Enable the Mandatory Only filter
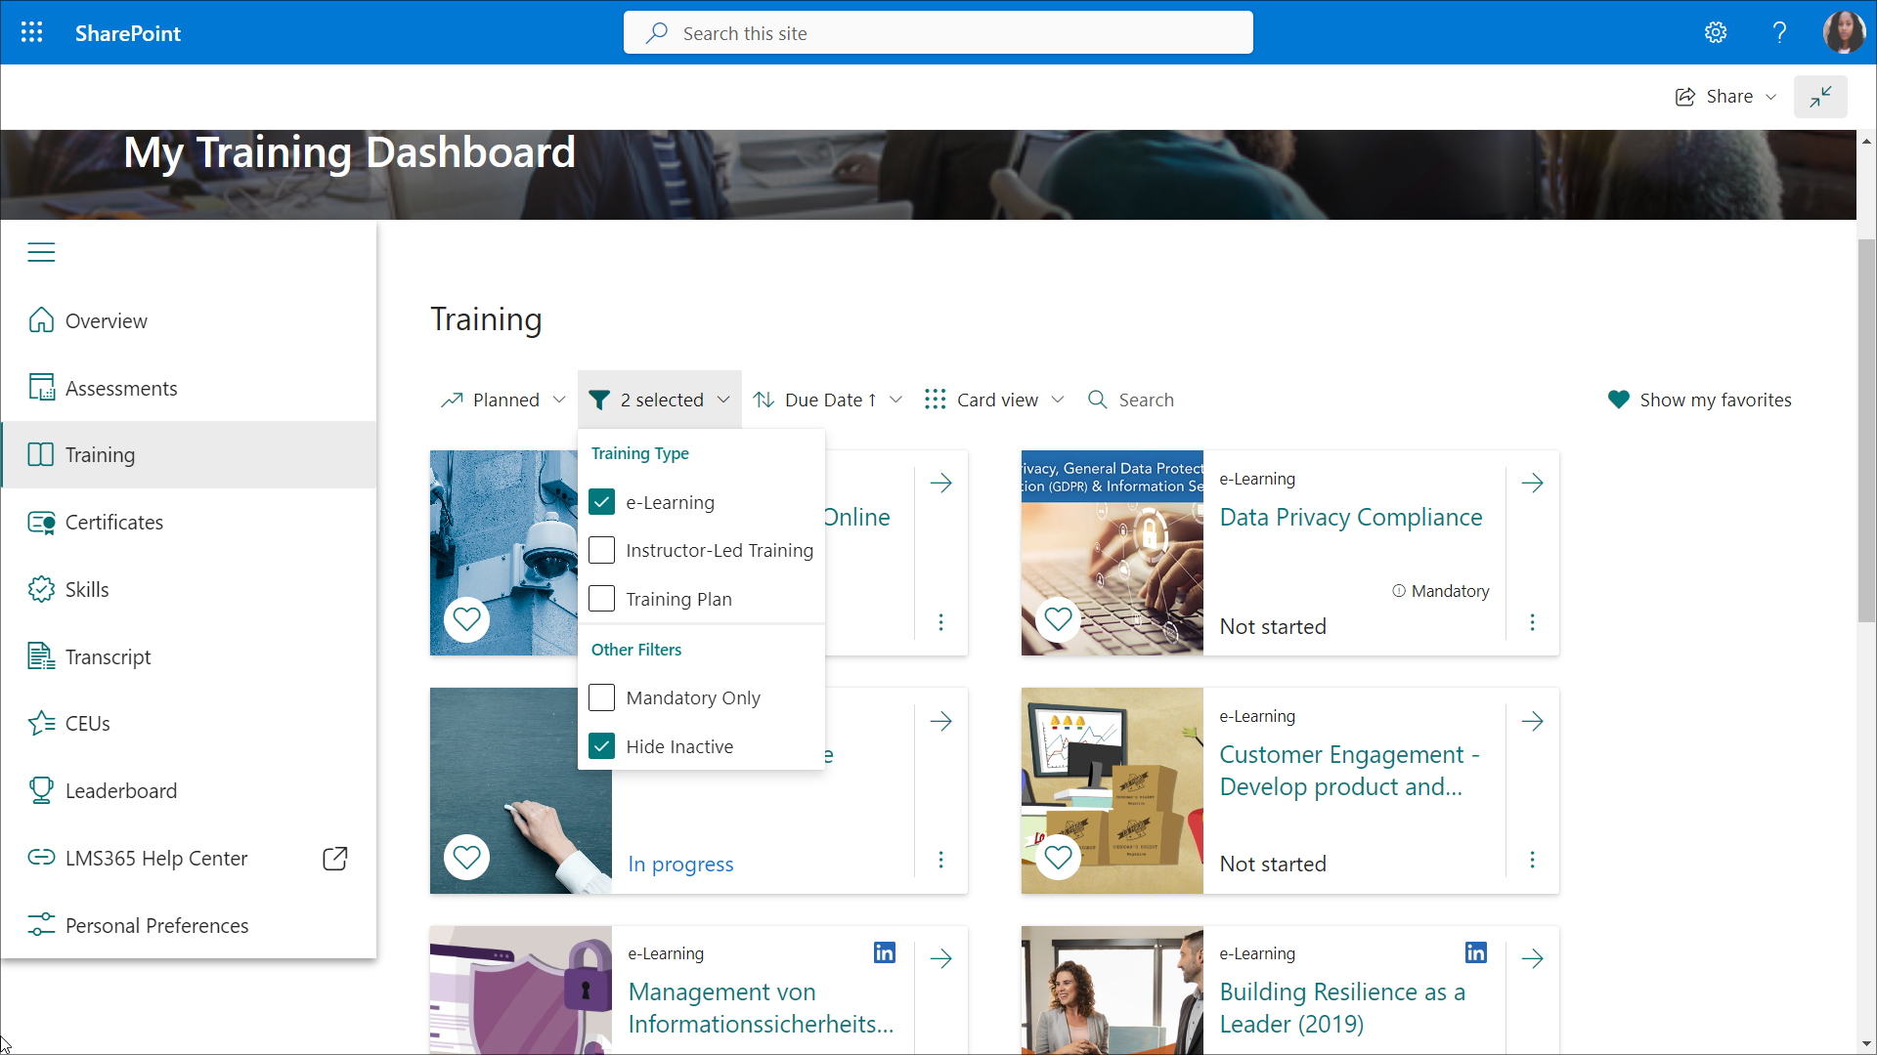The image size is (1877, 1055). click(x=602, y=697)
